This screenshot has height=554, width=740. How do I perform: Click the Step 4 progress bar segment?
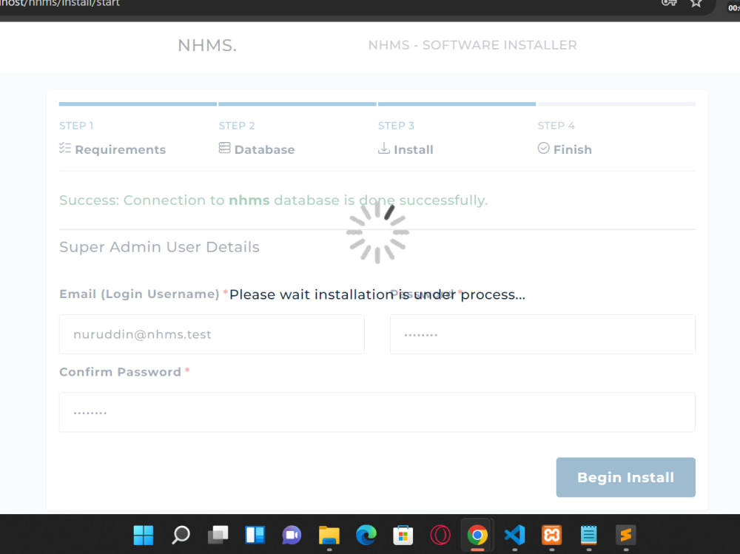point(616,104)
